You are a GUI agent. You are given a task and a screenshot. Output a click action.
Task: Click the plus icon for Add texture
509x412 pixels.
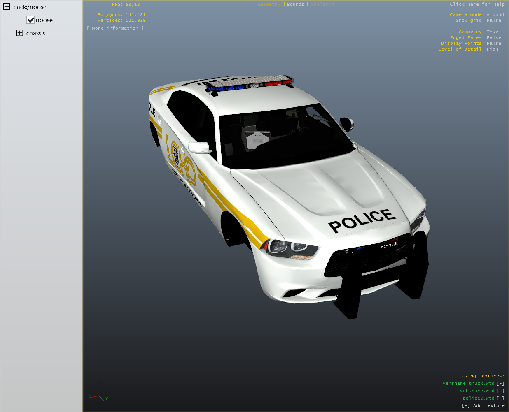tap(466, 406)
